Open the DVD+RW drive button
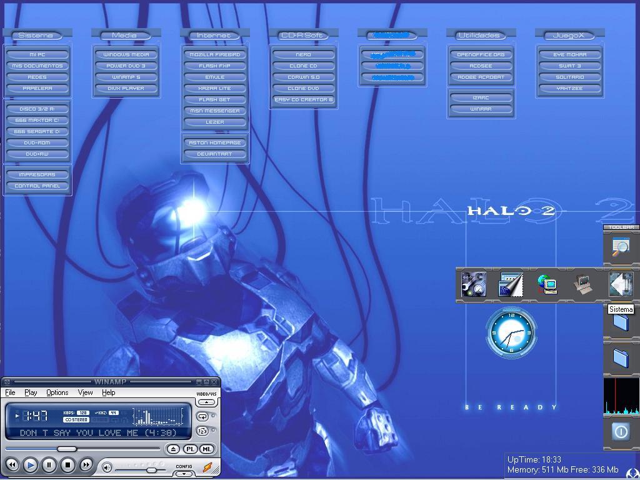The width and height of the screenshot is (640, 480). [37, 154]
